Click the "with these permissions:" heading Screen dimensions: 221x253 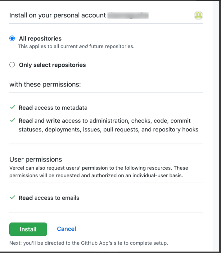click(45, 84)
